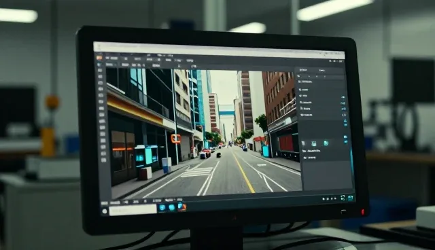Click the first blue round taskbar app icon
435x250 pixels.
point(162,207)
